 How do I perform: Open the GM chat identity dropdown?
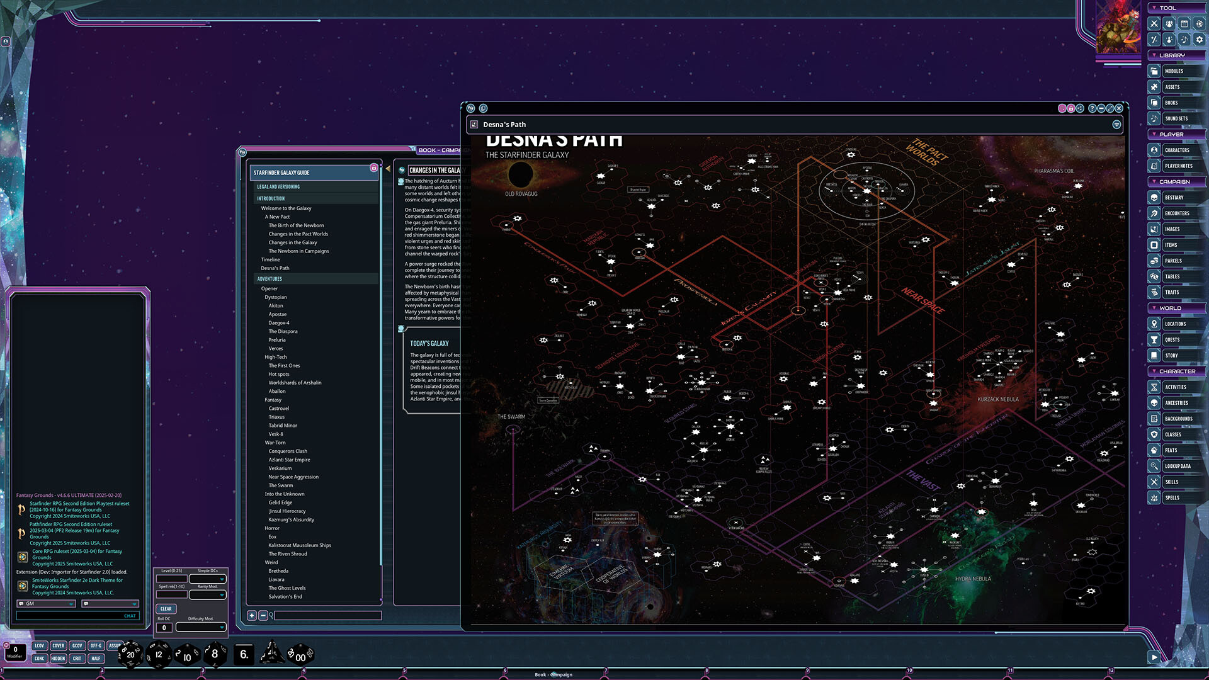click(x=45, y=603)
